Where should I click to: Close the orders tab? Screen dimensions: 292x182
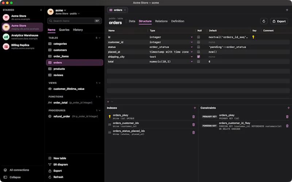125,10
